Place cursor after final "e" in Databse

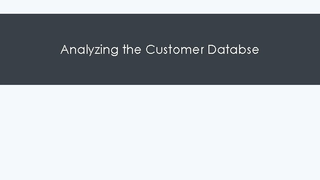[x=260, y=50]
